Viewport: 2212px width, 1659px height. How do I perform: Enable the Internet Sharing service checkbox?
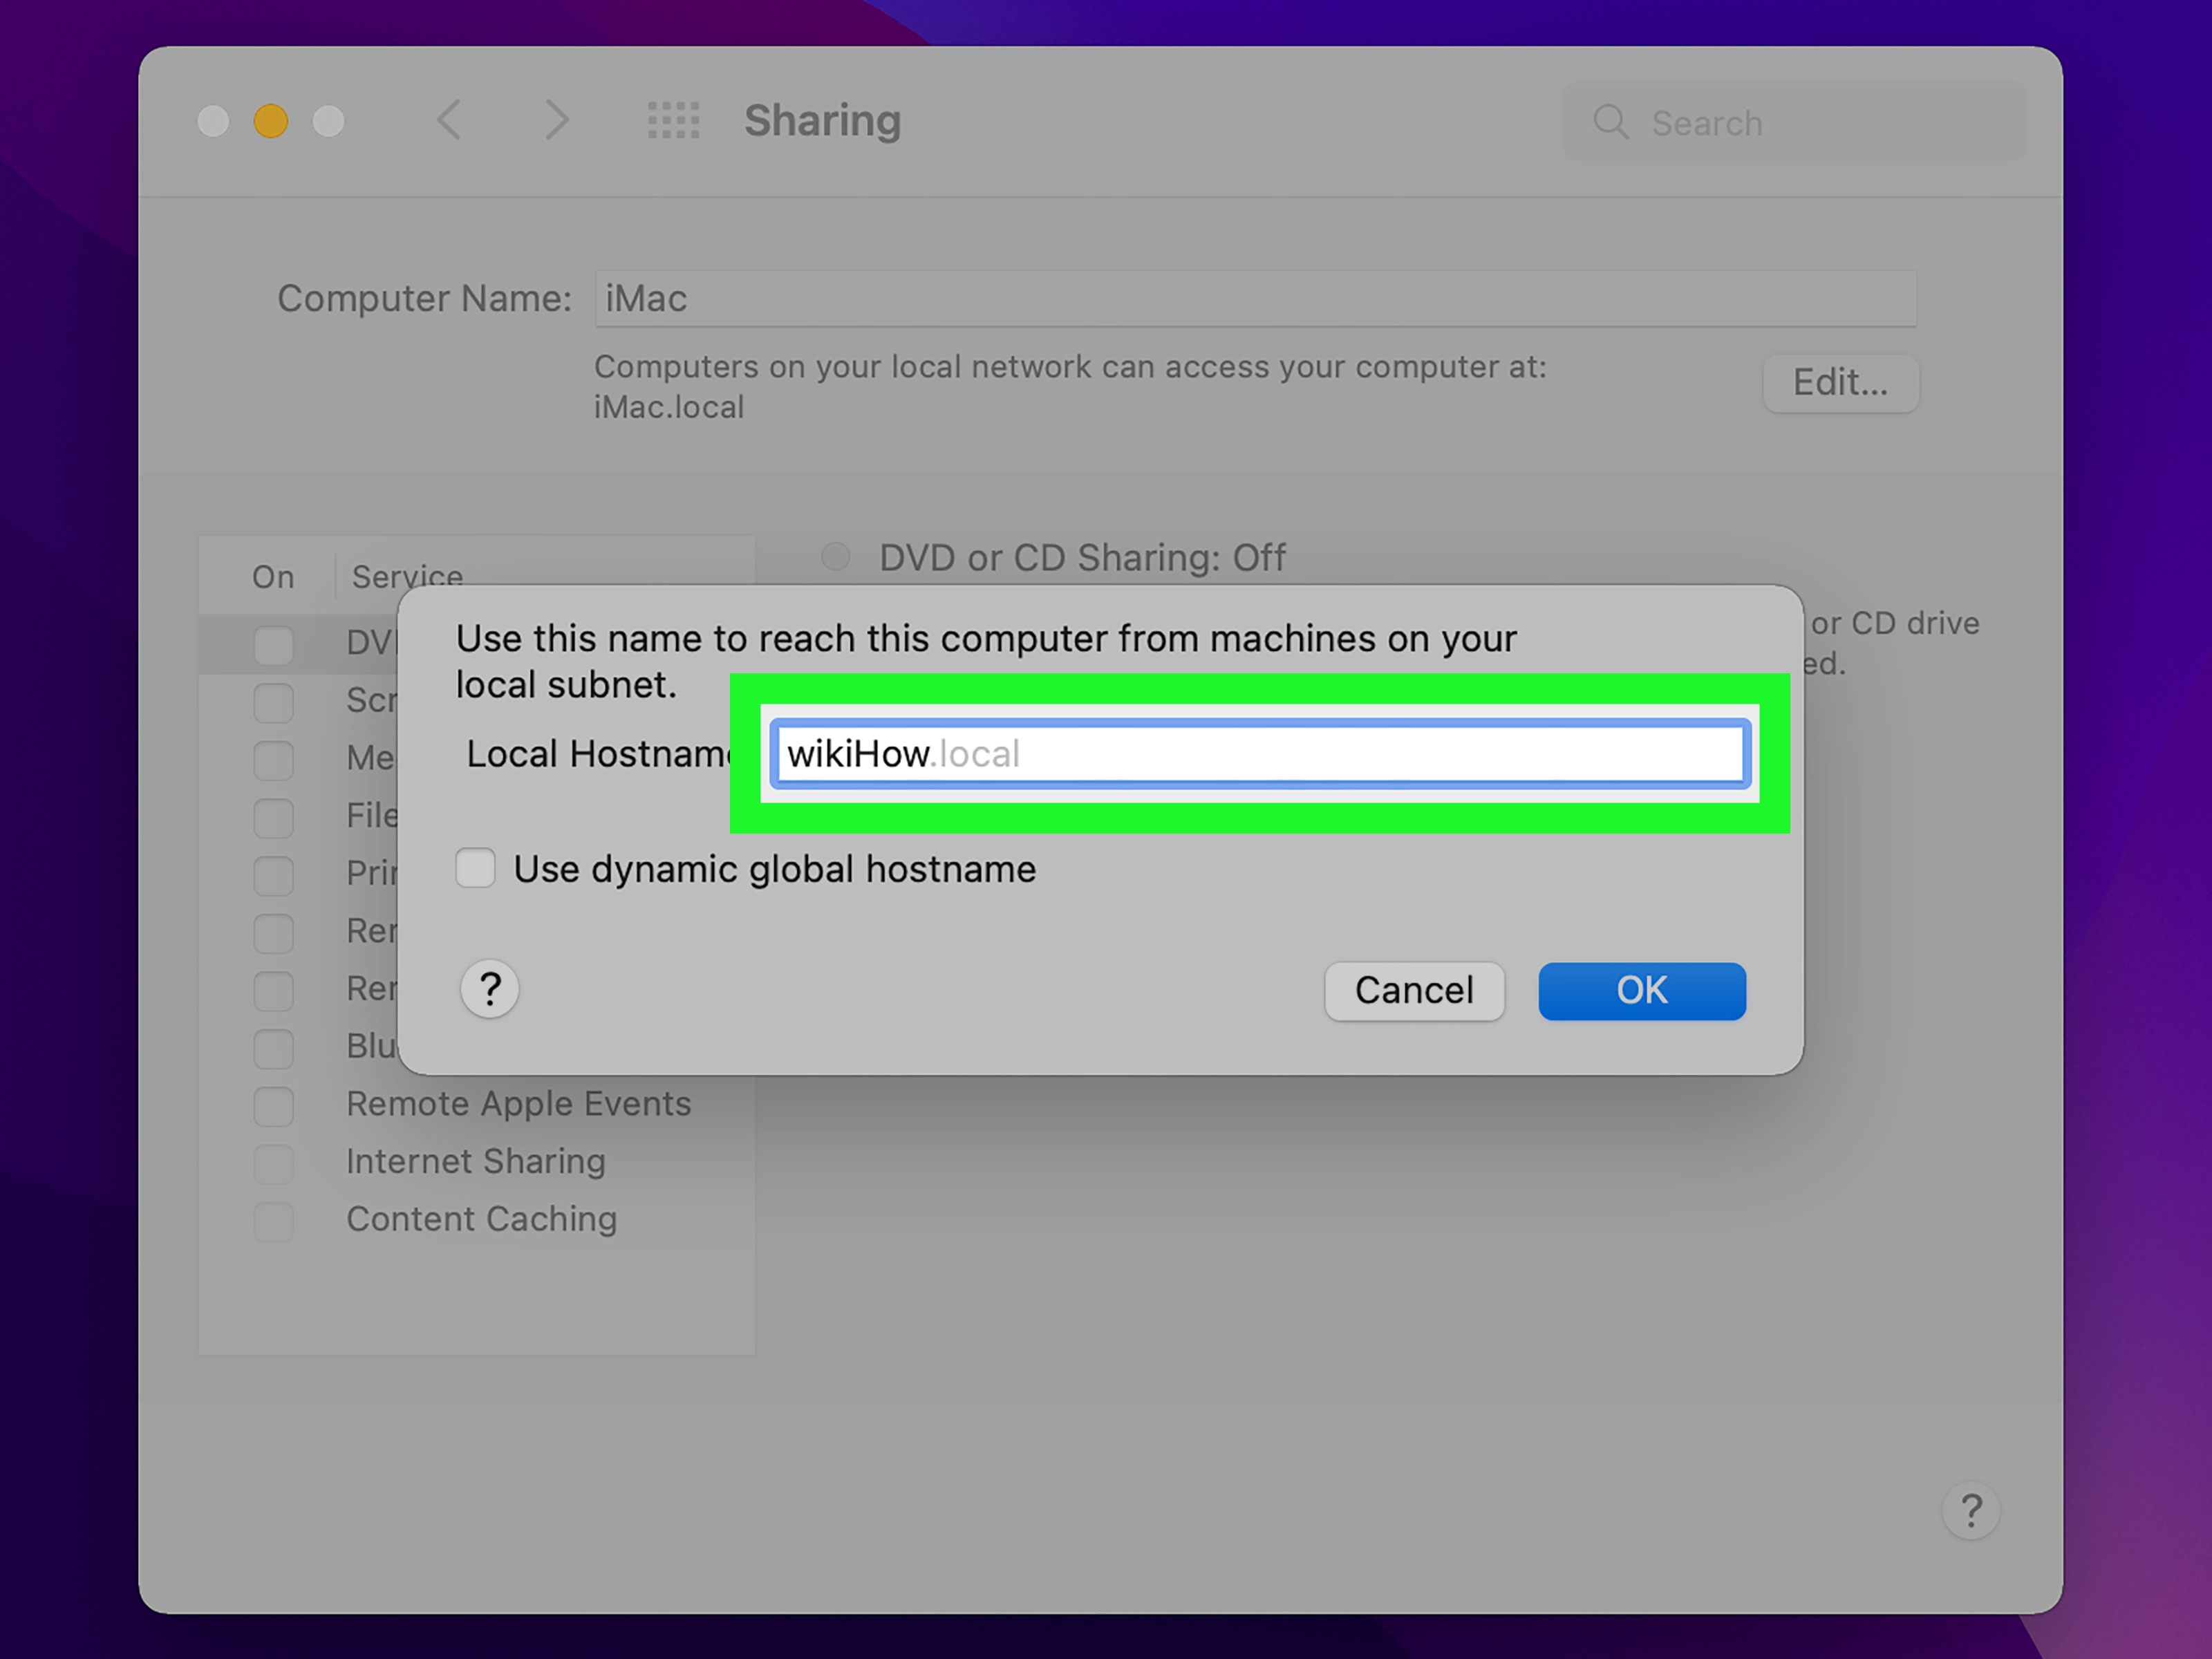tap(273, 1163)
